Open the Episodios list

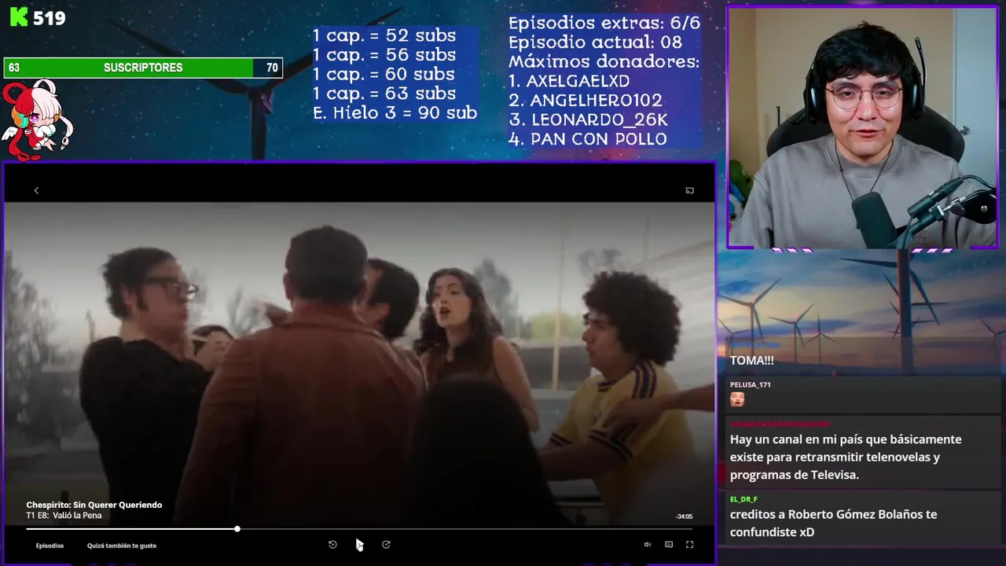click(50, 546)
